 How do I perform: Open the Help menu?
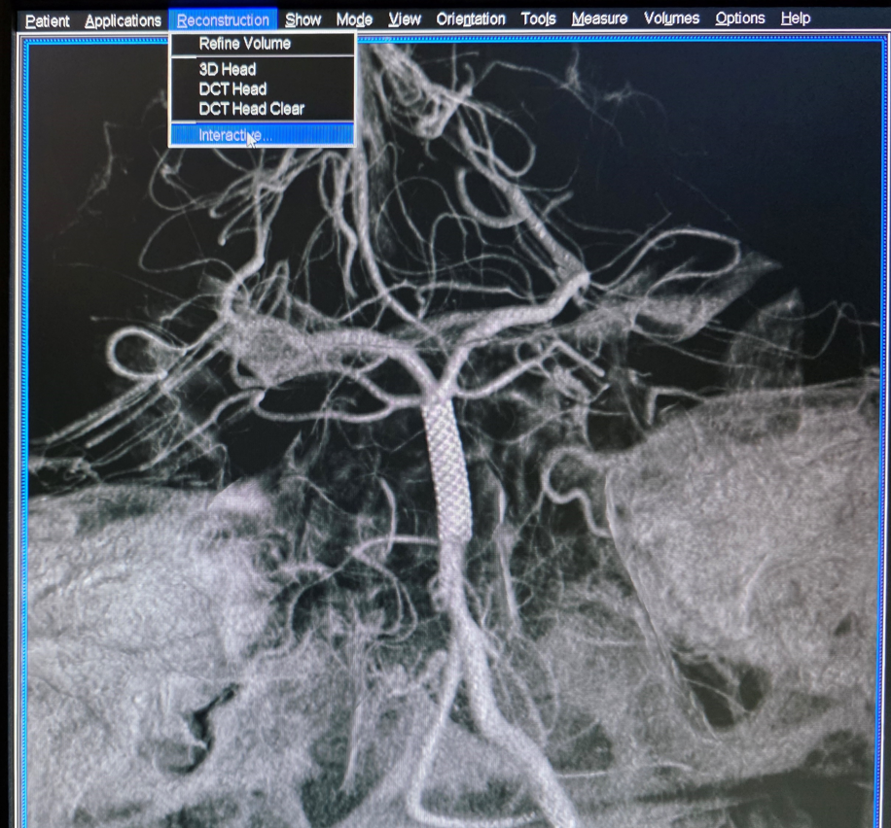pyautogui.click(x=796, y=19)
